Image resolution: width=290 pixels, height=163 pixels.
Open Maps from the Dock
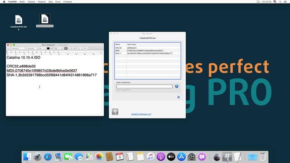(89, 157)
